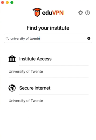The height and width of the screenshot is (140, 96).
Task: Click the magnifying glass search icon
Action: click(x=7, y=38)
